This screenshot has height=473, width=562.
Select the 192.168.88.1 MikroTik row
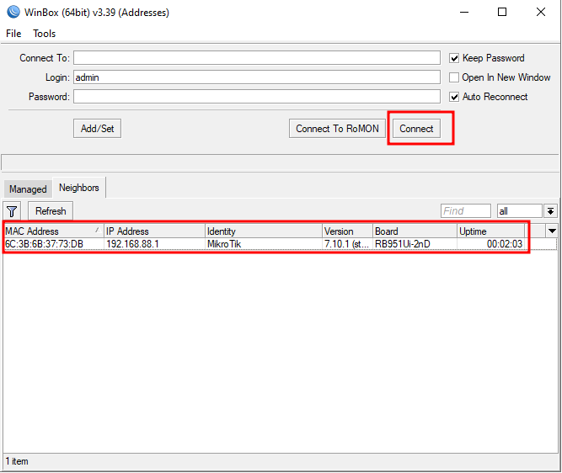[x=253, y=244]
